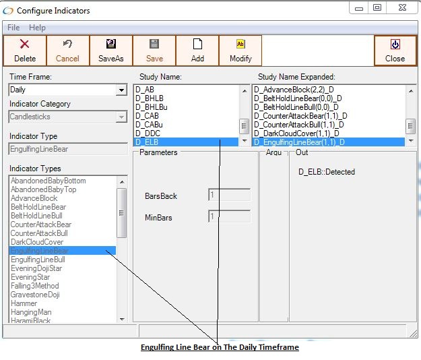Click the MinBars input field
The height and width of the screenshot is (360, 421).
(x=229, y=216)
